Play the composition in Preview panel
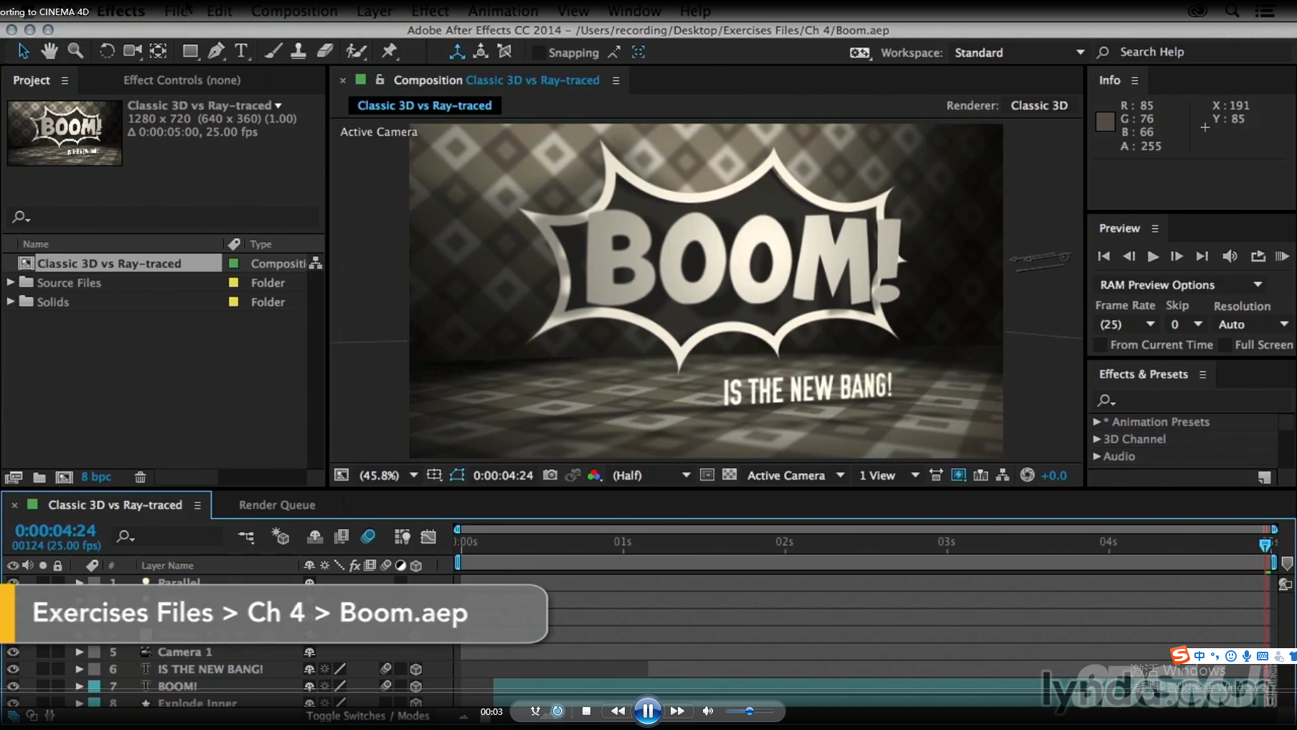This screenshot has width=1297, height=730. [x=1153, y=256]
